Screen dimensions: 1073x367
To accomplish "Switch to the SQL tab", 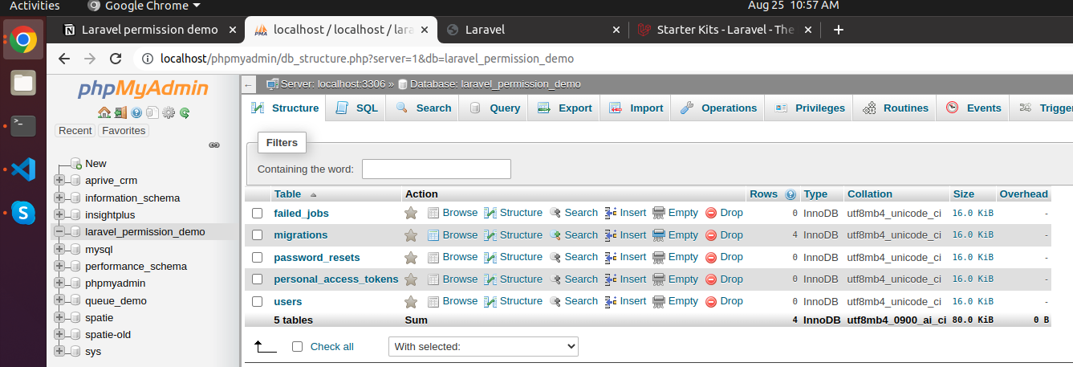I will click(x=356, y=108).
